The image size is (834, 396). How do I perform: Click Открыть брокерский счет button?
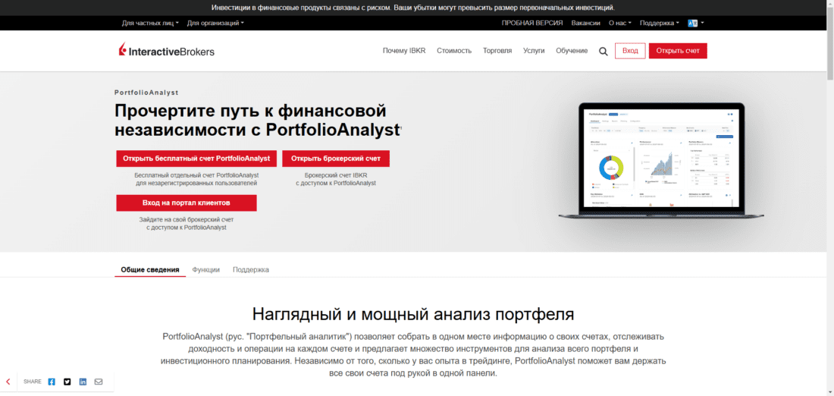pos(336,159)
